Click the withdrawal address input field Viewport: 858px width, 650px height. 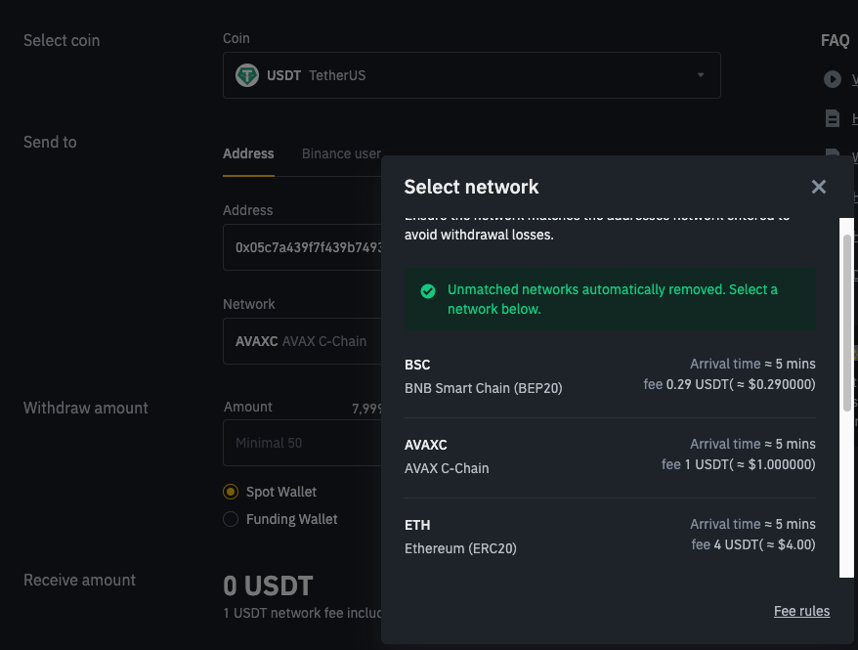click(x=301, y=247)
